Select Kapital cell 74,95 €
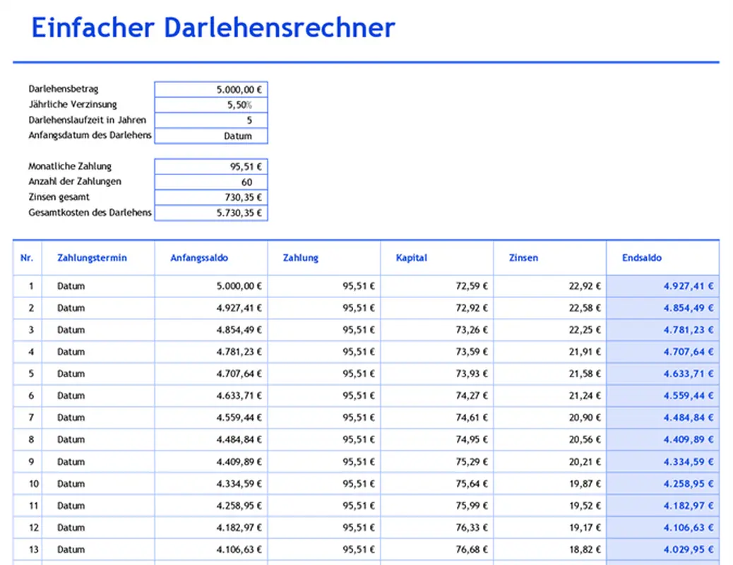This screenshot has width=733, height=565. (437, 440)
